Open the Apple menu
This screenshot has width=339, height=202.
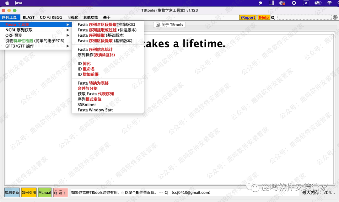coord(7,3)
